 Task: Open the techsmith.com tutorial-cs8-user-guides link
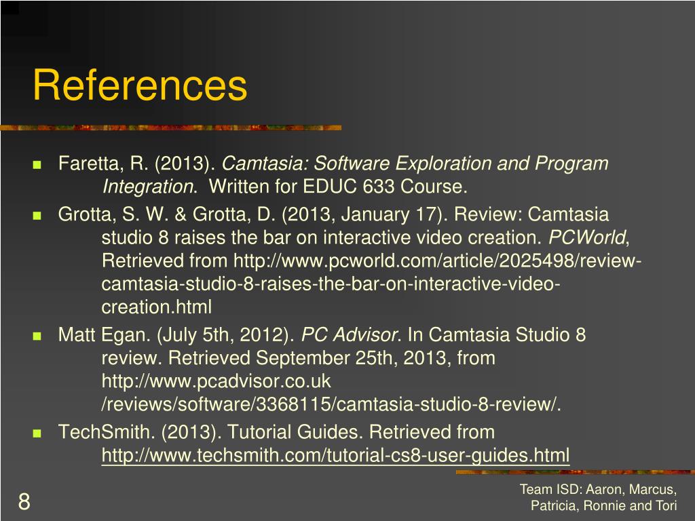coord(335,455)
